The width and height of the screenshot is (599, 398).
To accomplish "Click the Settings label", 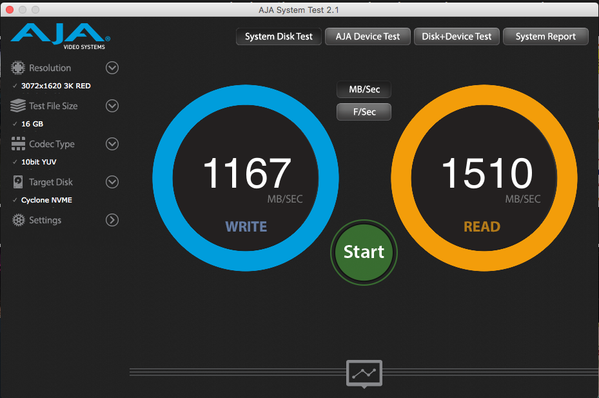I will pos(45,220).
